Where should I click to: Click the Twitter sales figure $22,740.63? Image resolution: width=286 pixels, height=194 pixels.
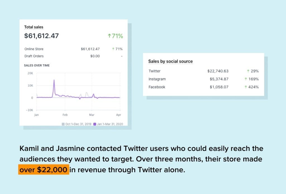tap(218, 71)
